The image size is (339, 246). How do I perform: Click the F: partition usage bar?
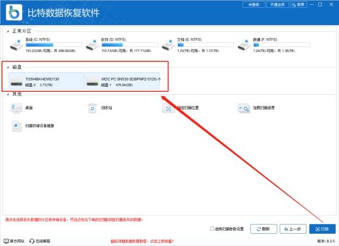pos(281,45)
